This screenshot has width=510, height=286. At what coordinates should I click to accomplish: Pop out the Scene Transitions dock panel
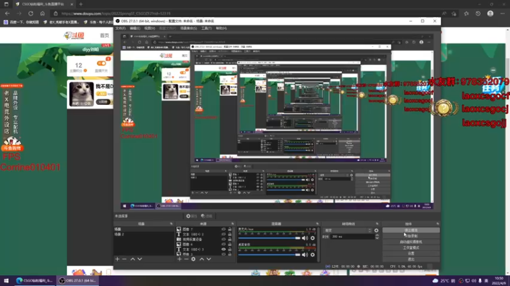(377, 224)
